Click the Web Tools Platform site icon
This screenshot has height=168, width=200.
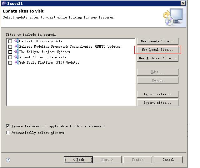pyautogui.click(x=17, y=62)
